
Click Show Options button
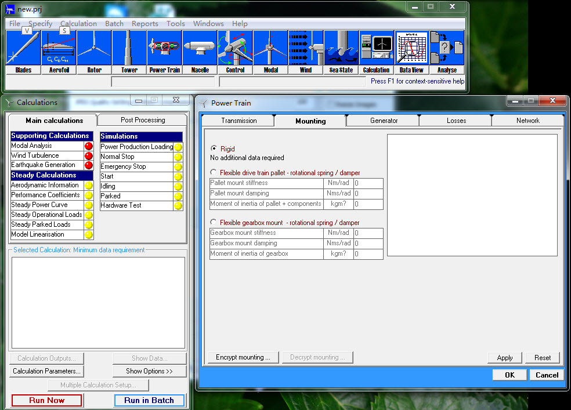pyautogui.click(x=149, y=371)
